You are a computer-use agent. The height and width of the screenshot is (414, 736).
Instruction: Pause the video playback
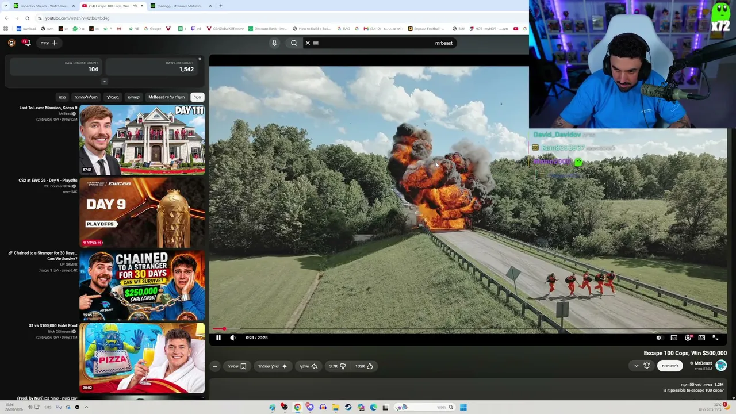pos(218,338)
